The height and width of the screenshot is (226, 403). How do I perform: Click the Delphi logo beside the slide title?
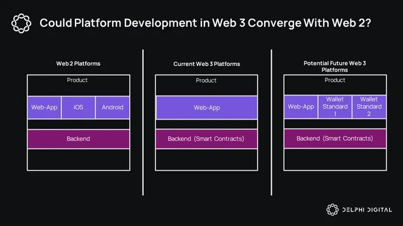21,23
